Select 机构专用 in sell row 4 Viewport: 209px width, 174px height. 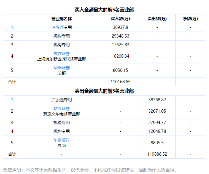62,131
